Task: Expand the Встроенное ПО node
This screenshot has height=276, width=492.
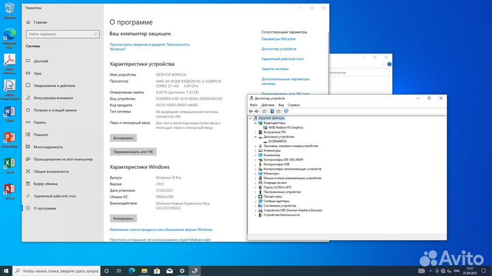Action: [x=256, y=132]
